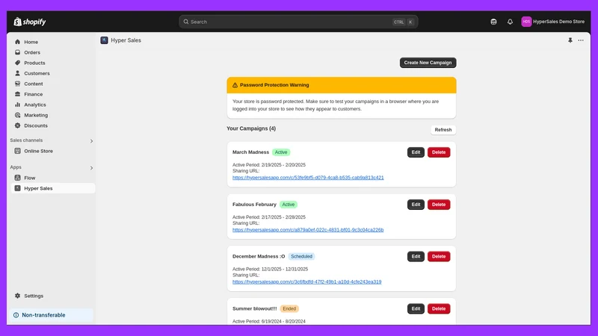Delete the Summer blowout campaign
This screenshot has height=336, width=598.
click(439, 308)
